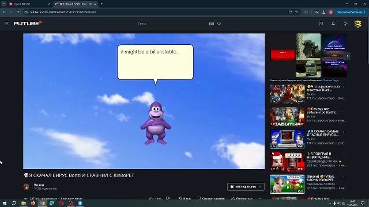Open the user profile avatar
The image size is (369, 207).
click(357, 24)
